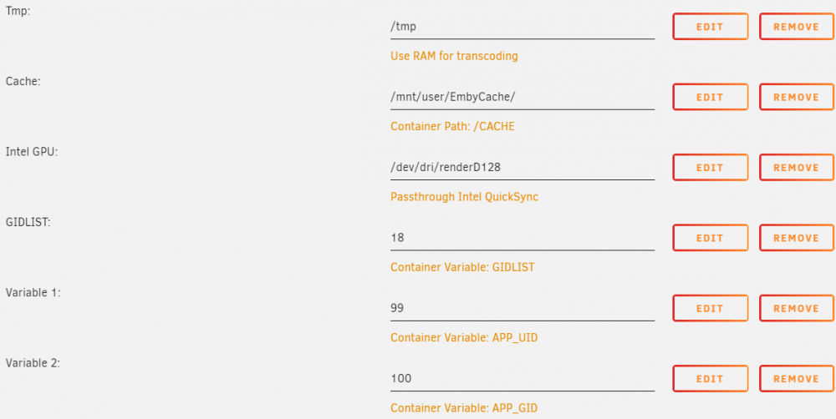Click the Passthrough Intel QuickSync description
The height and width of the screenshot is (419, 836).
(x=464, y=197)
